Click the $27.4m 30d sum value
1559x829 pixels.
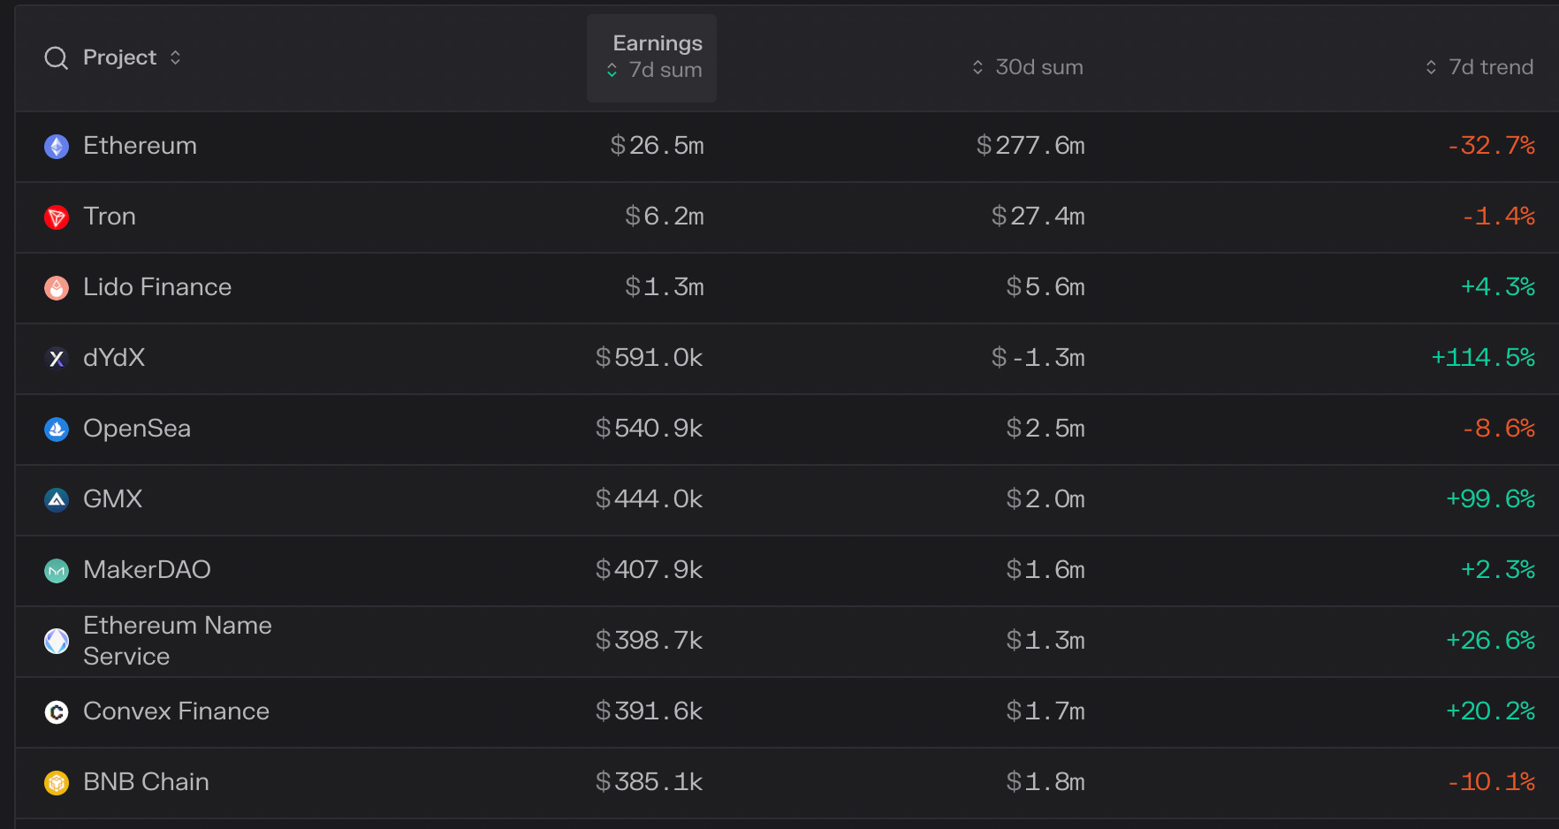[x=1038, y=217]
